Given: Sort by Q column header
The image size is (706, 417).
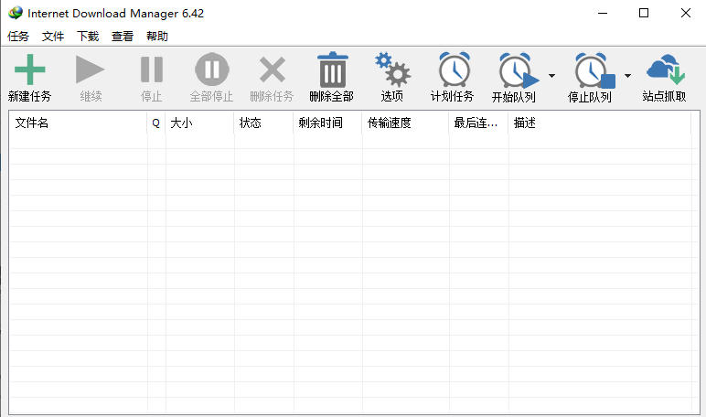Looking at the screenshot, I should pos(156,123).
